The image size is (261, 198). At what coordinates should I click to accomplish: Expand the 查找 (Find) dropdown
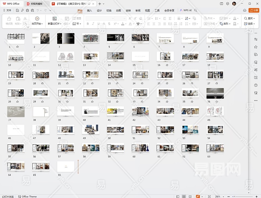pos(255,18)
